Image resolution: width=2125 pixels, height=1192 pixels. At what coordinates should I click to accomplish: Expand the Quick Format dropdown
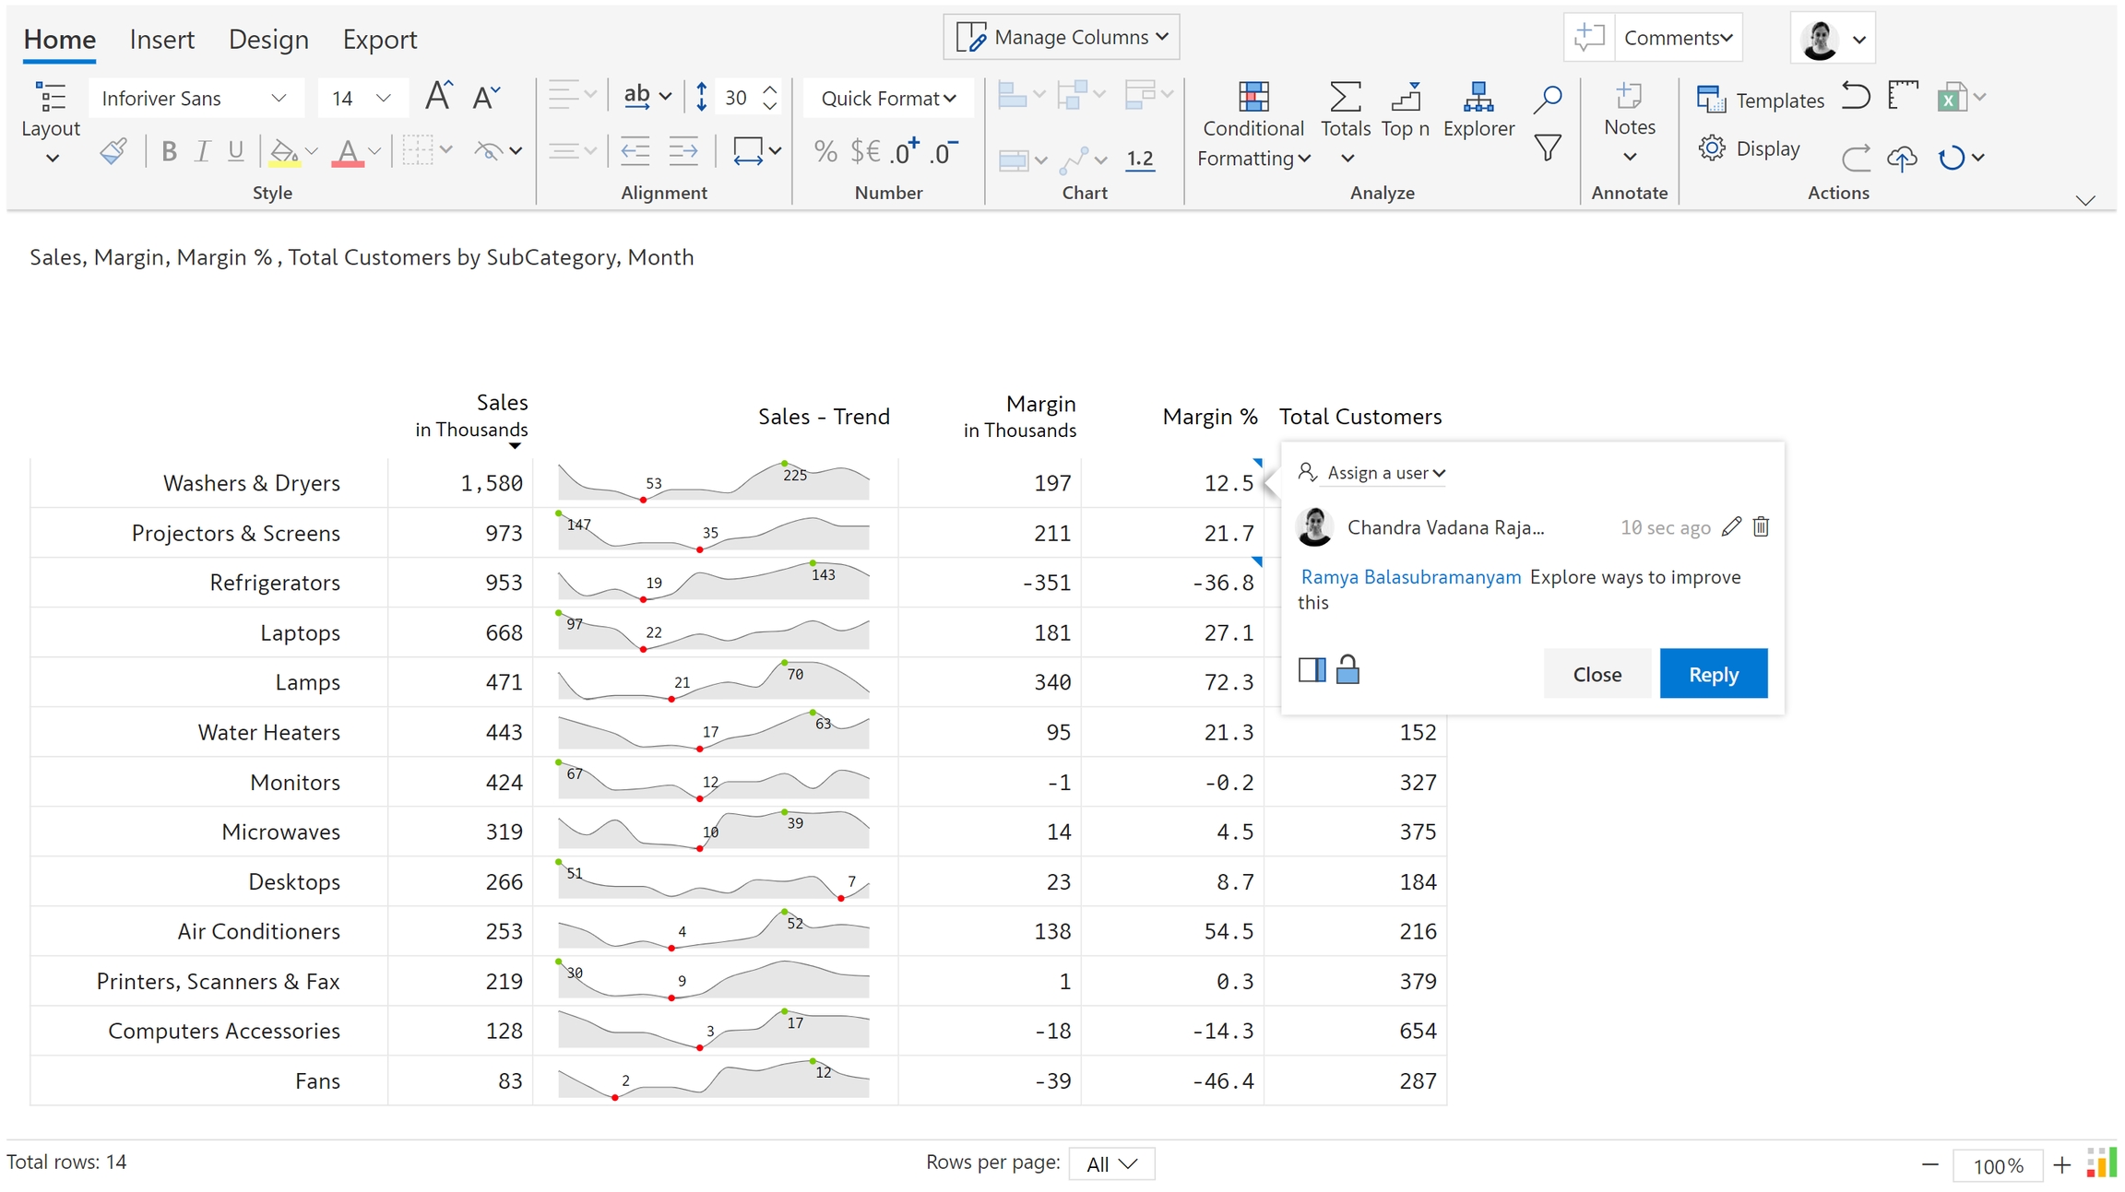887,98
